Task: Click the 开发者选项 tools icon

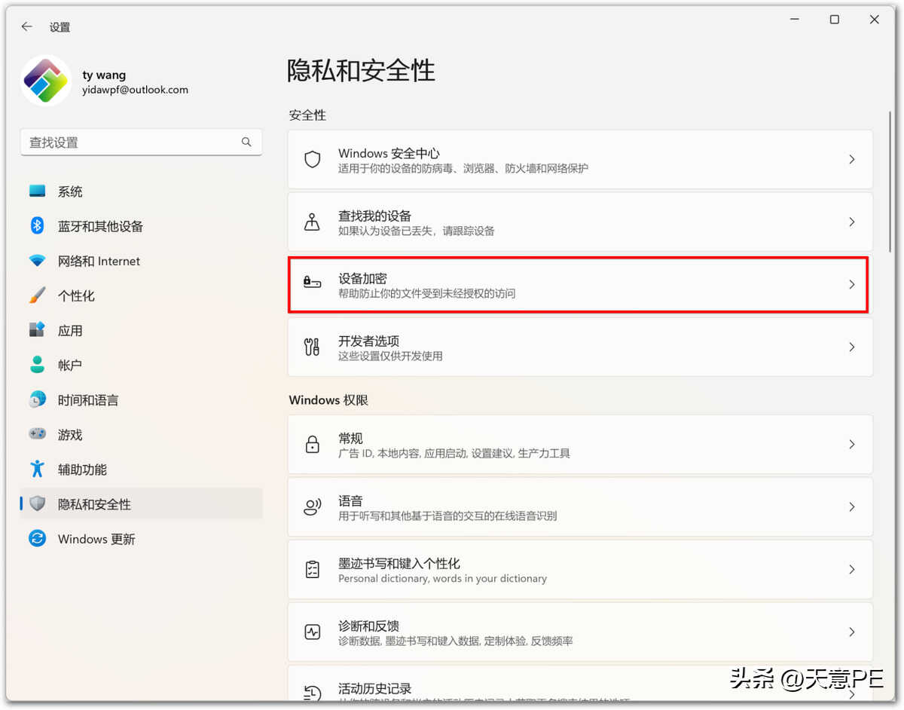Action: tap(312, 347)
